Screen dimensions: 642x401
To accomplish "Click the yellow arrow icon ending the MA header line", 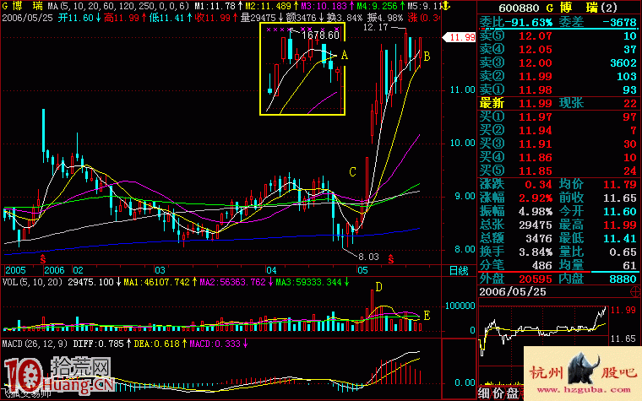I will (x=447, y=6).
